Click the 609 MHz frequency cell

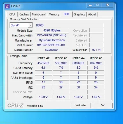[78, 63]
